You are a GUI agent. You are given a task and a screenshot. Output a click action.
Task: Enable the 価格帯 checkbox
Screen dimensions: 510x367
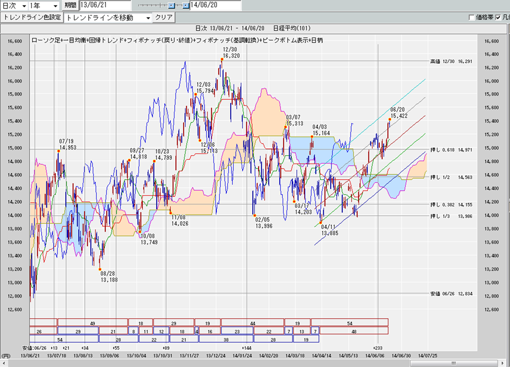click(x=472, y=18)
